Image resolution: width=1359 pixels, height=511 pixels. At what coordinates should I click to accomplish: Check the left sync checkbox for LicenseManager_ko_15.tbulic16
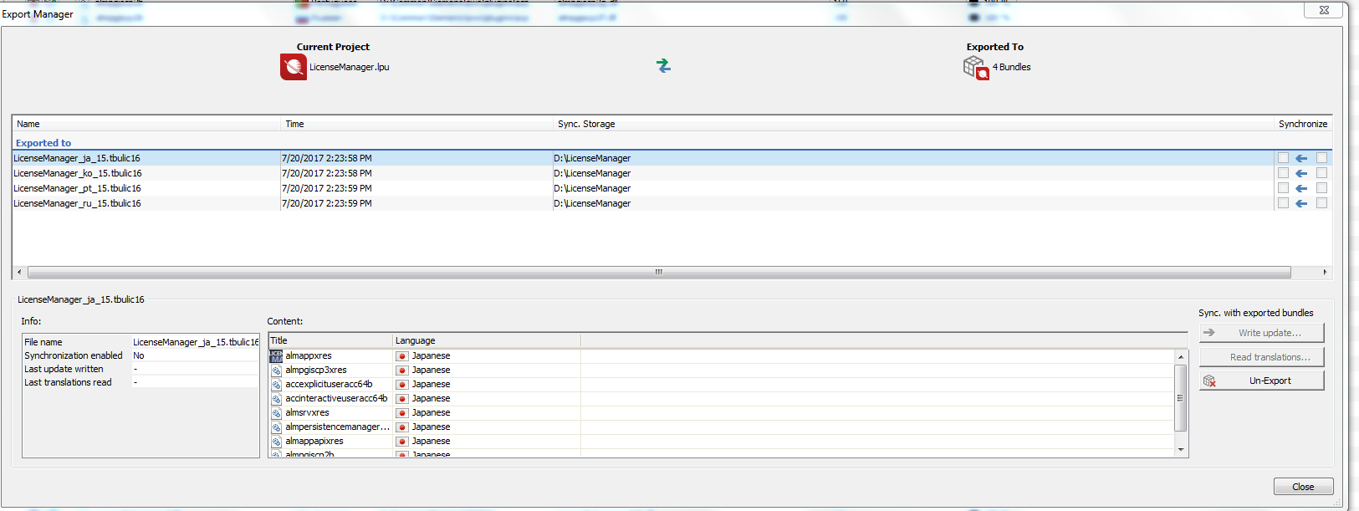(1283, 173)
